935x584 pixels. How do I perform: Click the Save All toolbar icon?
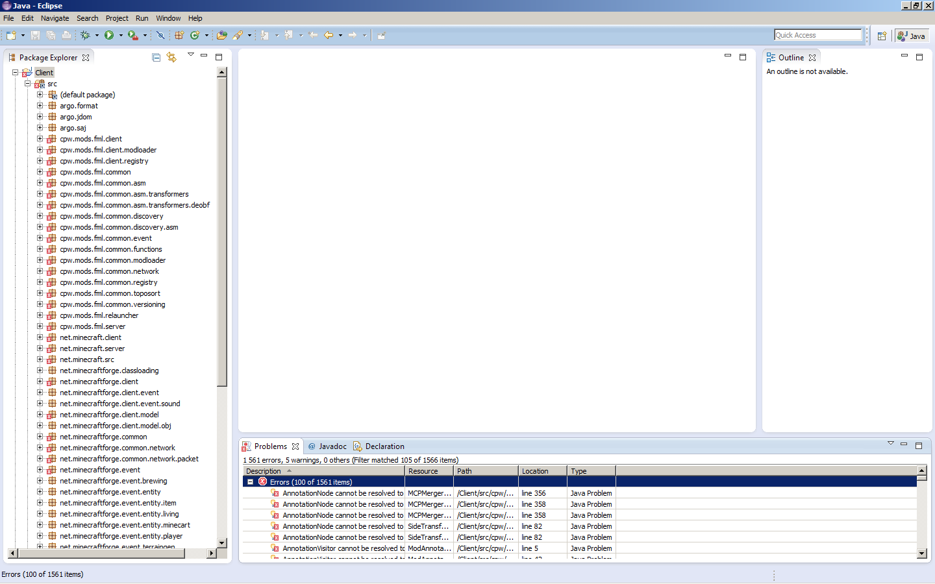[51, 36]
